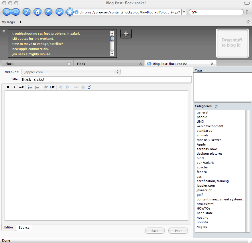Viewport: 252px width, 243px height.
Task: Star this page with the star button
Action: click(70, 12)
